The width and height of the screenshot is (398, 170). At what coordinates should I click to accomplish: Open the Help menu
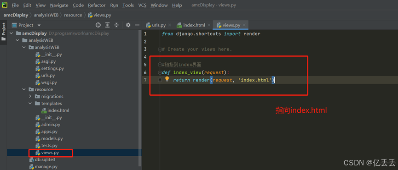tap(177, 5)
